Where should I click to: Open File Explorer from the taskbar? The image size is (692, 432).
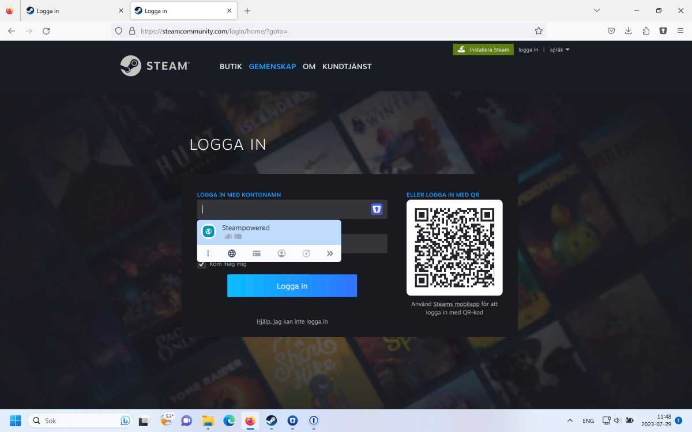[208, 420]
